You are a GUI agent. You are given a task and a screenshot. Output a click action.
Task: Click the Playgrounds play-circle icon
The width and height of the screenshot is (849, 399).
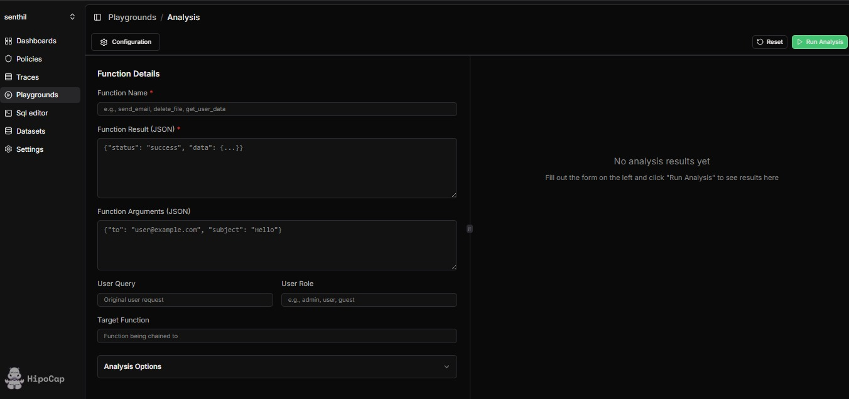click(x=8, y=95)
